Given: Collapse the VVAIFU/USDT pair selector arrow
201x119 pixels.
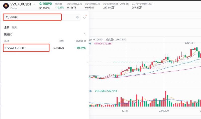Looking at the screenshot, I should pyautogui.click(x=34, y=4).
